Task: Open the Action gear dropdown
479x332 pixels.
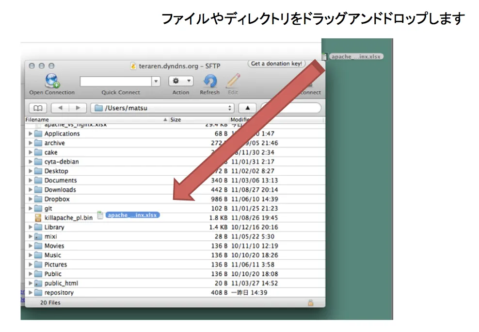Action: (181, 81)
